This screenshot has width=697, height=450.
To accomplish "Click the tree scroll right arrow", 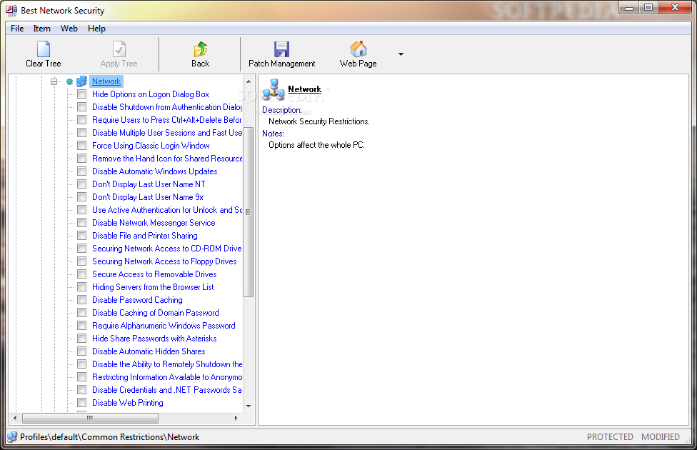I will pyautogui.click(x=236, y=418).
